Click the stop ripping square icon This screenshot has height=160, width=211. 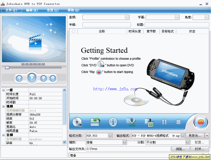(178, 122)
